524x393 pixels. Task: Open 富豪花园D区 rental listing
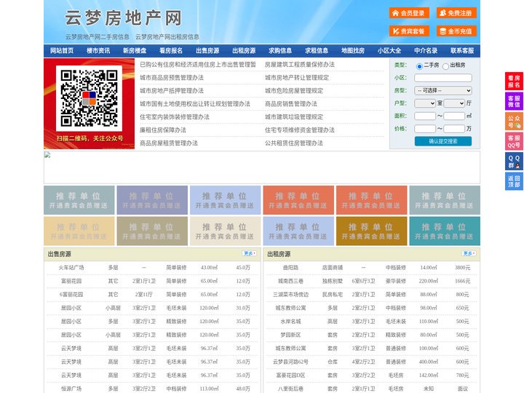click(290, 376)
